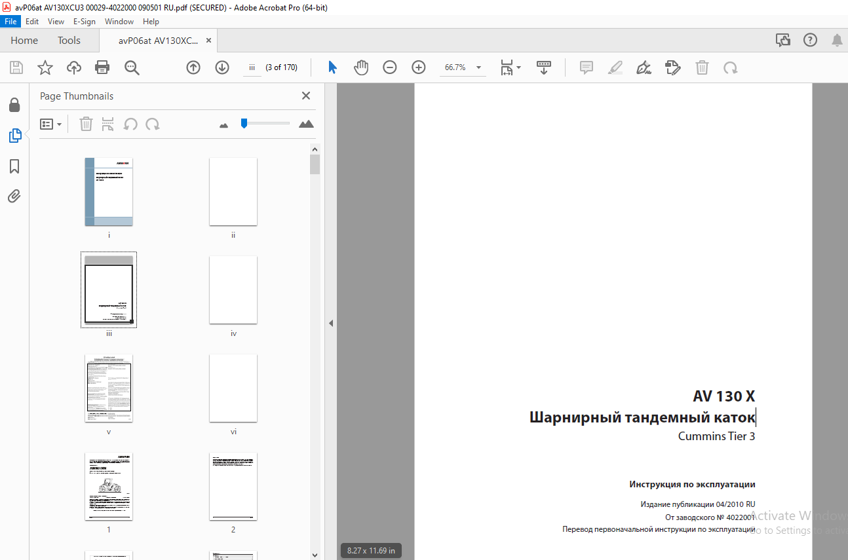Click the Request e-signatures stamp icon

point(672,67)
